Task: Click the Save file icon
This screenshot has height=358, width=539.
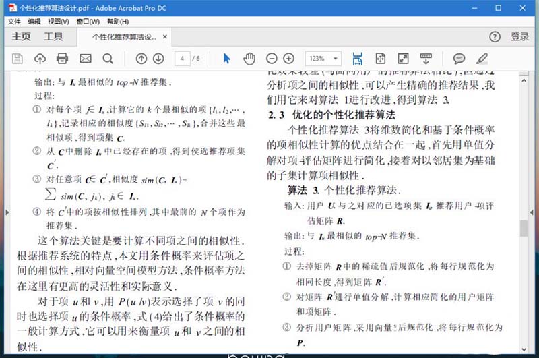Action: 18,59
